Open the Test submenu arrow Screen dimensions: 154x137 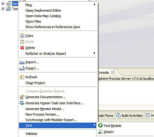95,125
